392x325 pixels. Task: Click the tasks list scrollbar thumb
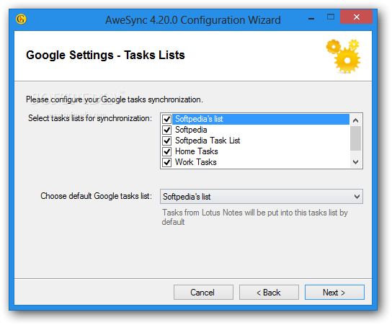[355, 138]
